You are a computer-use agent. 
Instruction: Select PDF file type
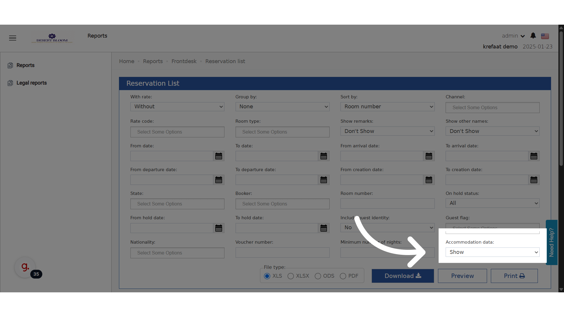pos(343,276)
